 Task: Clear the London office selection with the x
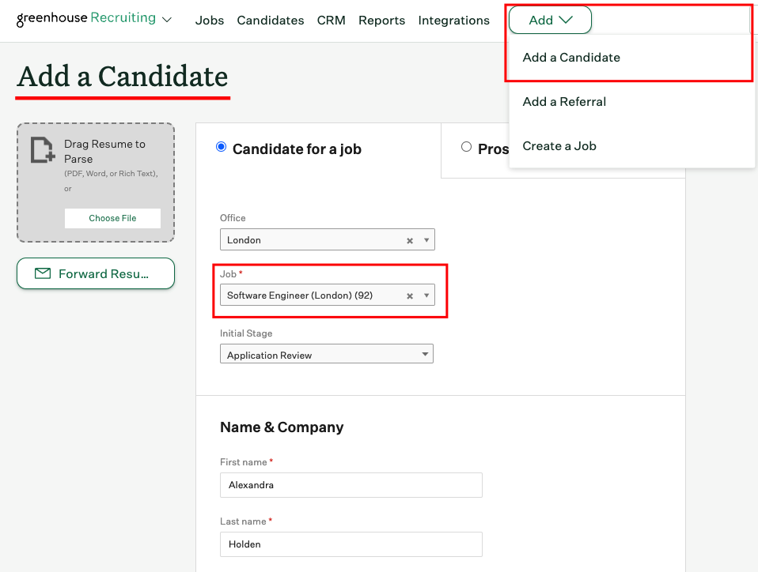(x=410, y=239)
